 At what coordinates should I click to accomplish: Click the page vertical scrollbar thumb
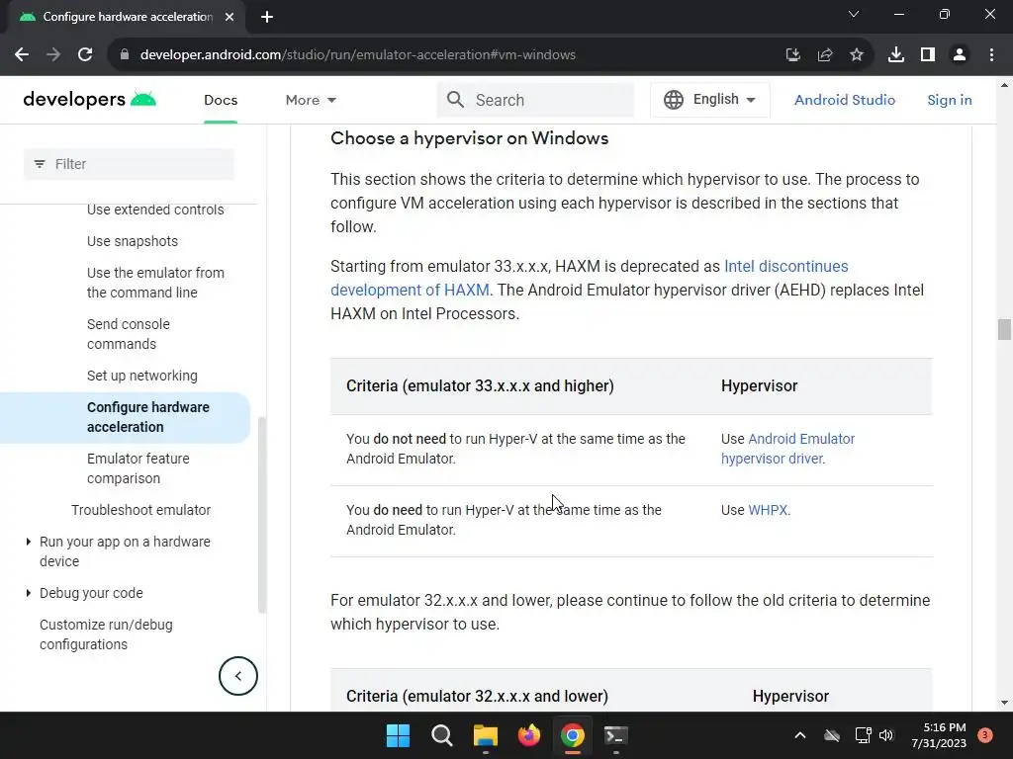point(1004,329)
